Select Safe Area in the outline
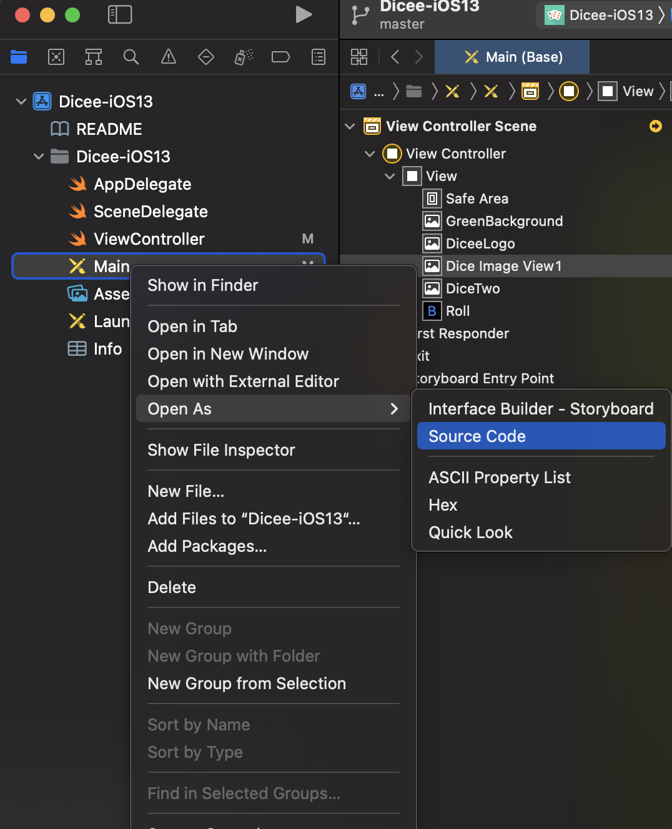Image resolution: width=672 pixels, height=829 pixels. coord(477,199)
